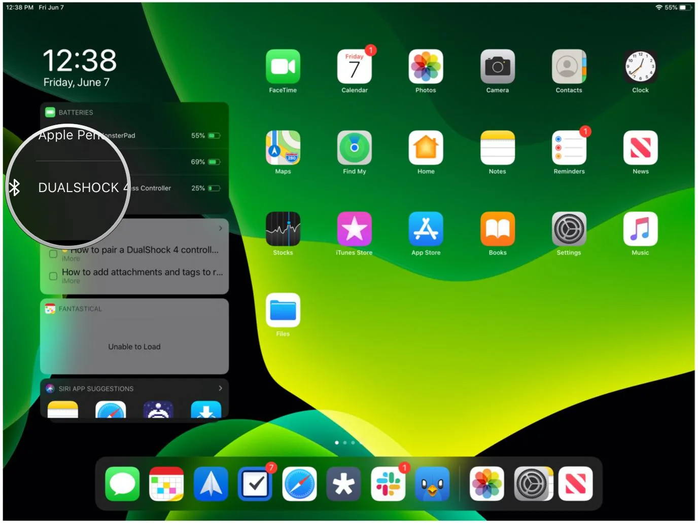Screen dimensions: 698x523
Task: Open the FaceTime app
Action: point(283,66)
